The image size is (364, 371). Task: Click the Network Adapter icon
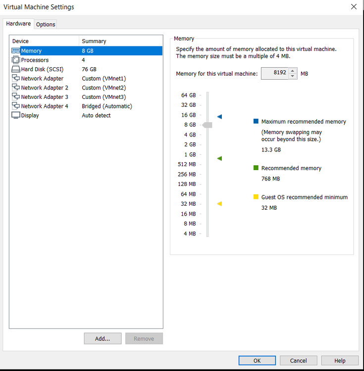pyautogui.click(x=16, y=78)
